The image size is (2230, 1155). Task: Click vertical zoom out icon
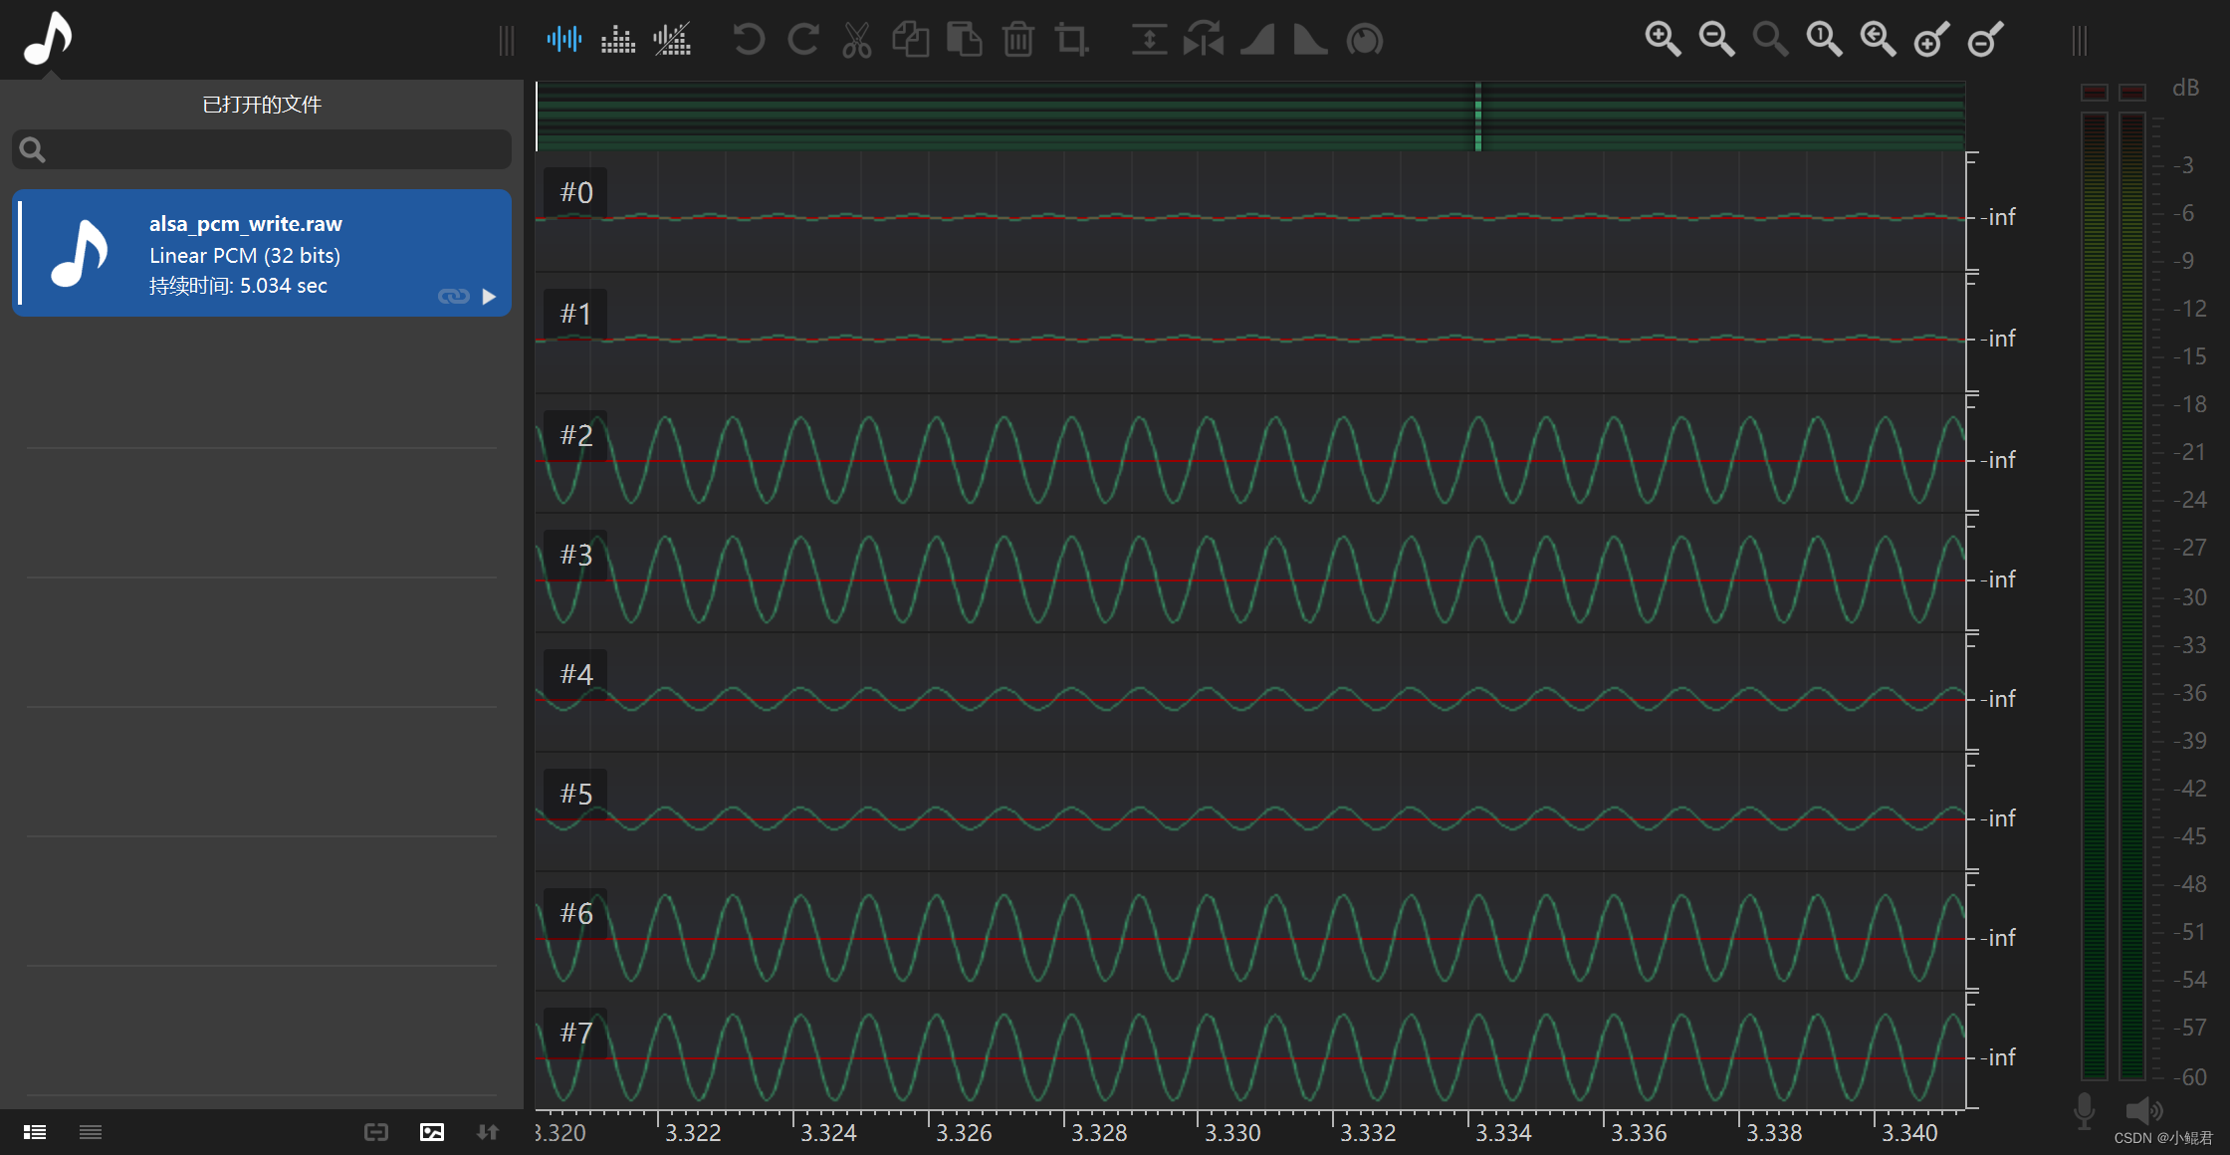[x=1985, y=40]
